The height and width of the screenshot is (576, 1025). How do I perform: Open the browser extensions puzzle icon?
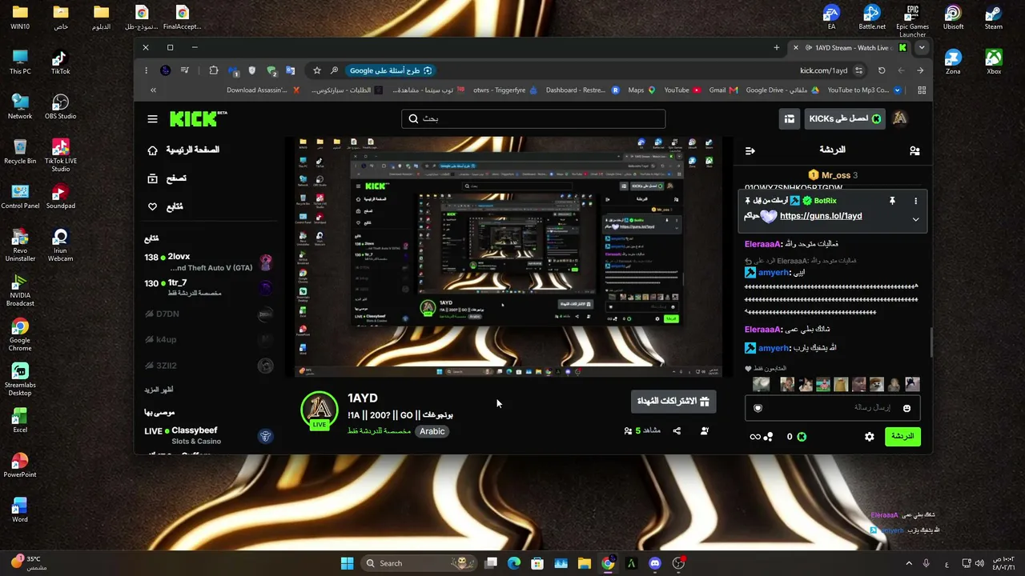(x=214, y=70)
